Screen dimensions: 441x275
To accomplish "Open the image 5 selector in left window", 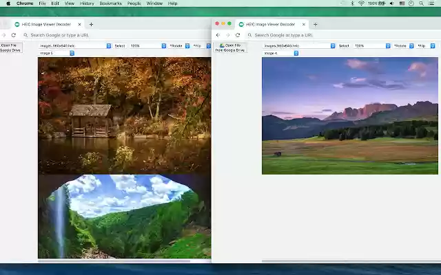I will pyautogui.click(x=57, y=53).
